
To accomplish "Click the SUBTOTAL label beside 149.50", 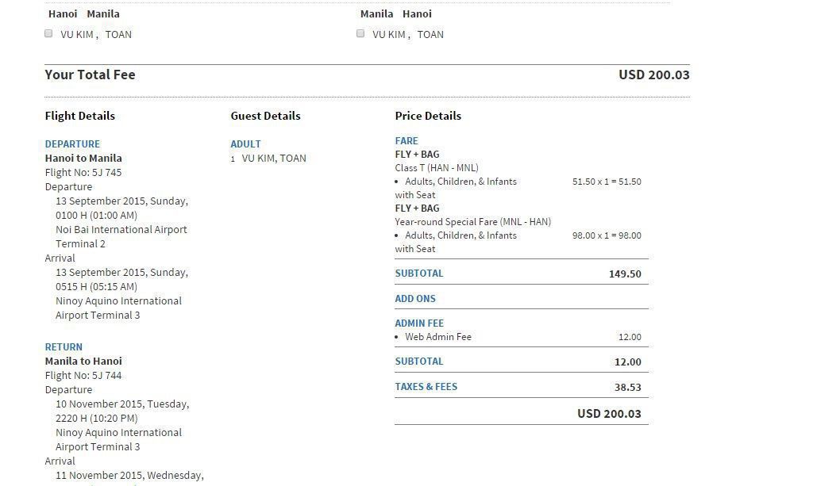I will (419, 273).
